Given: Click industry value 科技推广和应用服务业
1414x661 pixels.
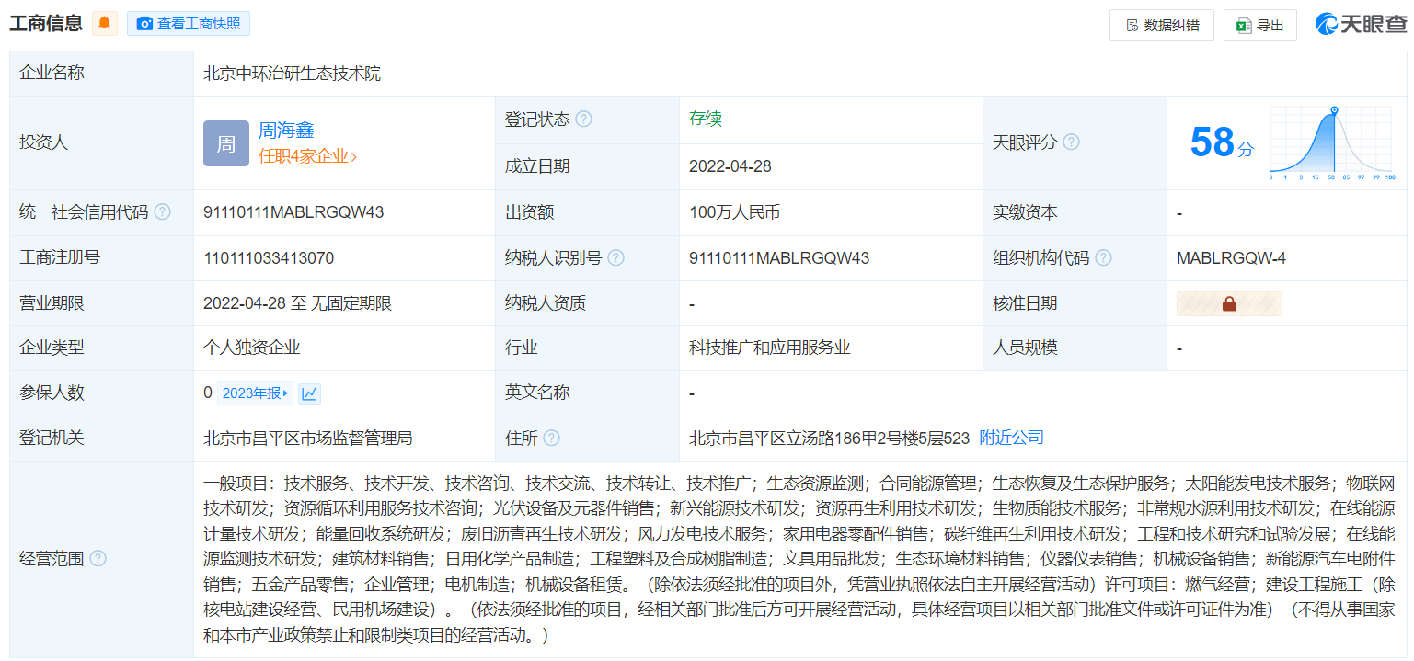Looking at the screenshot, I should [x=770, y=348].
